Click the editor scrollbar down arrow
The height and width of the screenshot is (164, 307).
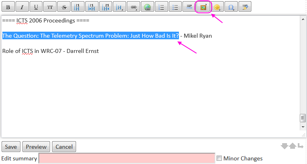pyautogui.click(x=303, y=127)
